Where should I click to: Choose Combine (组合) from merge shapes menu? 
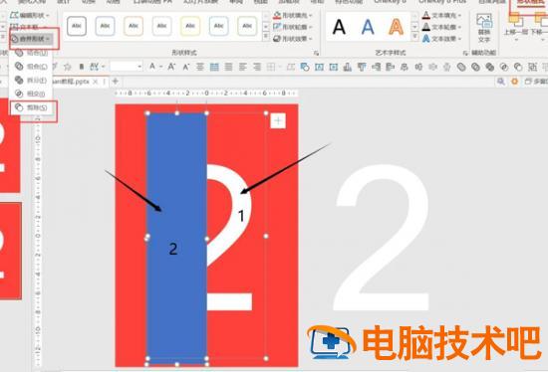(32, 67)
